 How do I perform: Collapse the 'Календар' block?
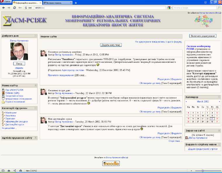[219, 97]
